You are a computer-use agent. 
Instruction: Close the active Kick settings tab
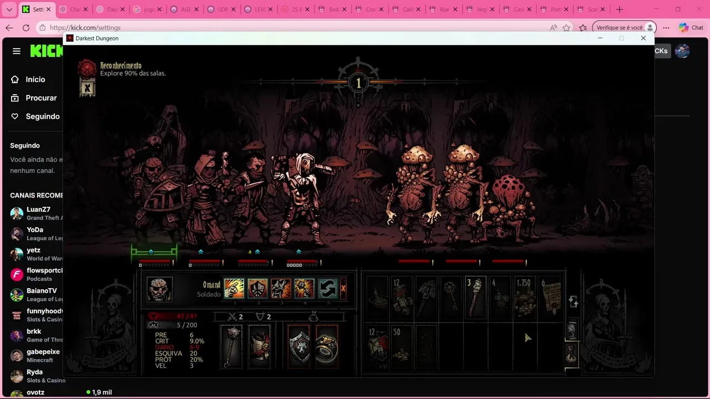[49, 9]
